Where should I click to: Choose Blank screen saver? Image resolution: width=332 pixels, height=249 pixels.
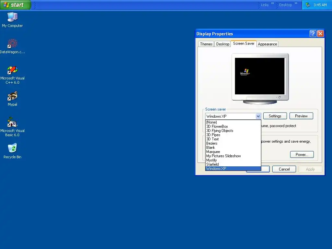233,148
